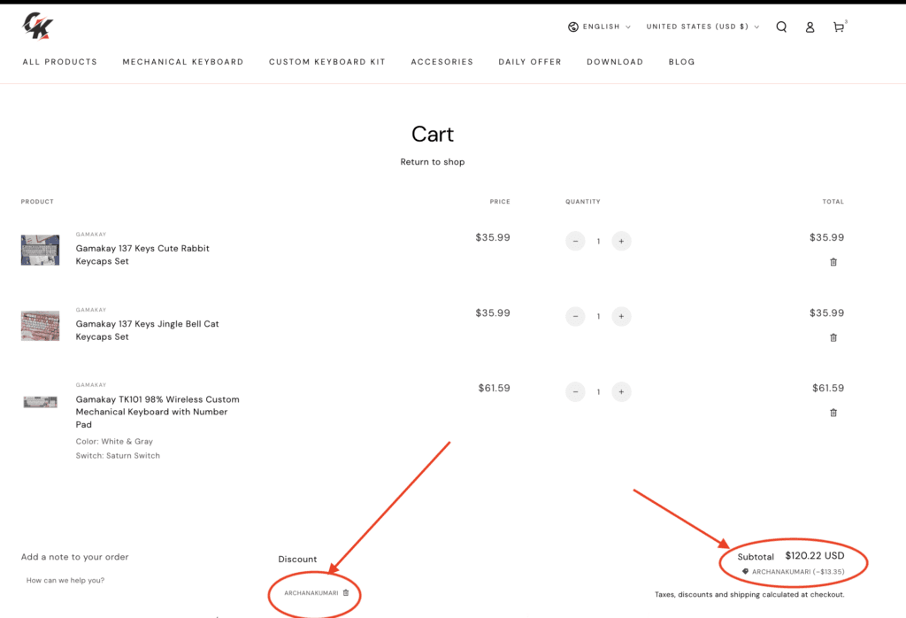Delete the Cute Rabbit keycaps with its trash icon
This screenshot has width=906, height=618.
click(x=833, y=261)
